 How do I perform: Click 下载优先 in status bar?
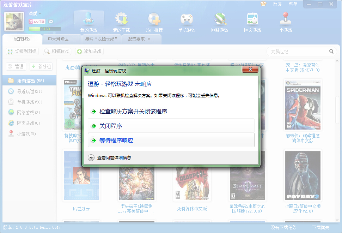(x=320, y=228)
